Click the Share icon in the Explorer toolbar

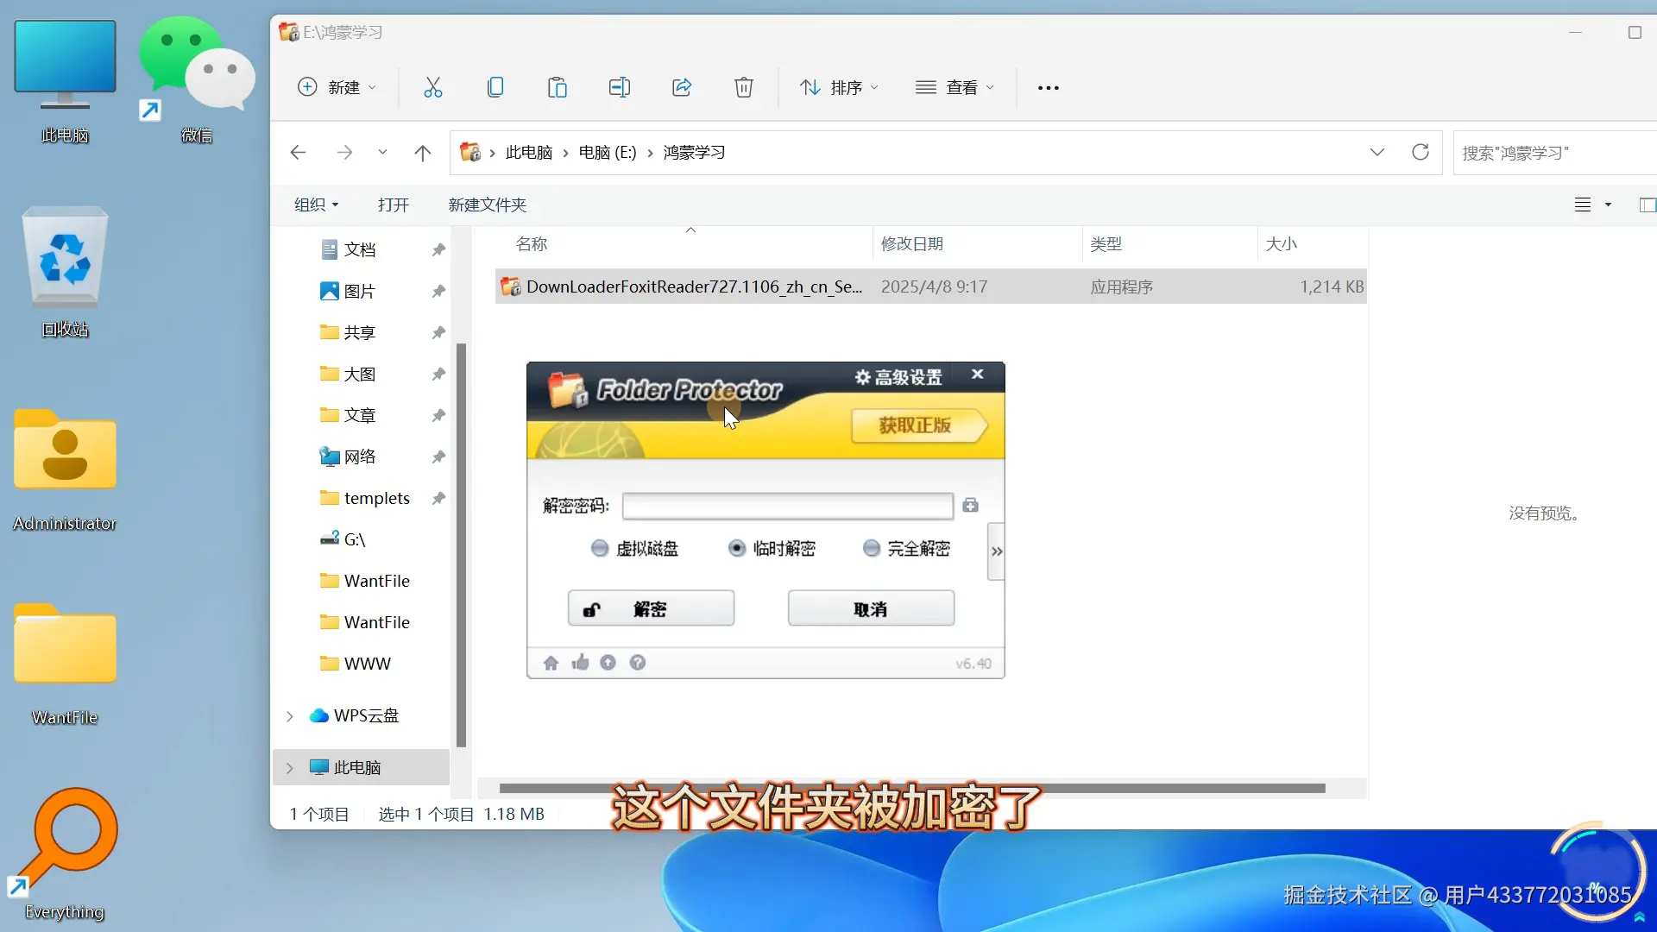coord(682,87)
